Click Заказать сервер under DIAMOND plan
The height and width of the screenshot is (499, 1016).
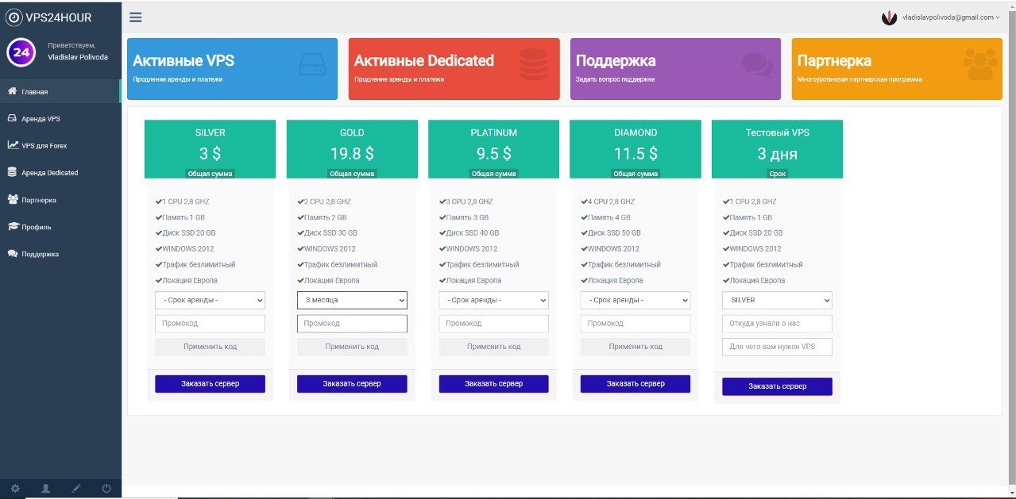click(x=635, y=384)
